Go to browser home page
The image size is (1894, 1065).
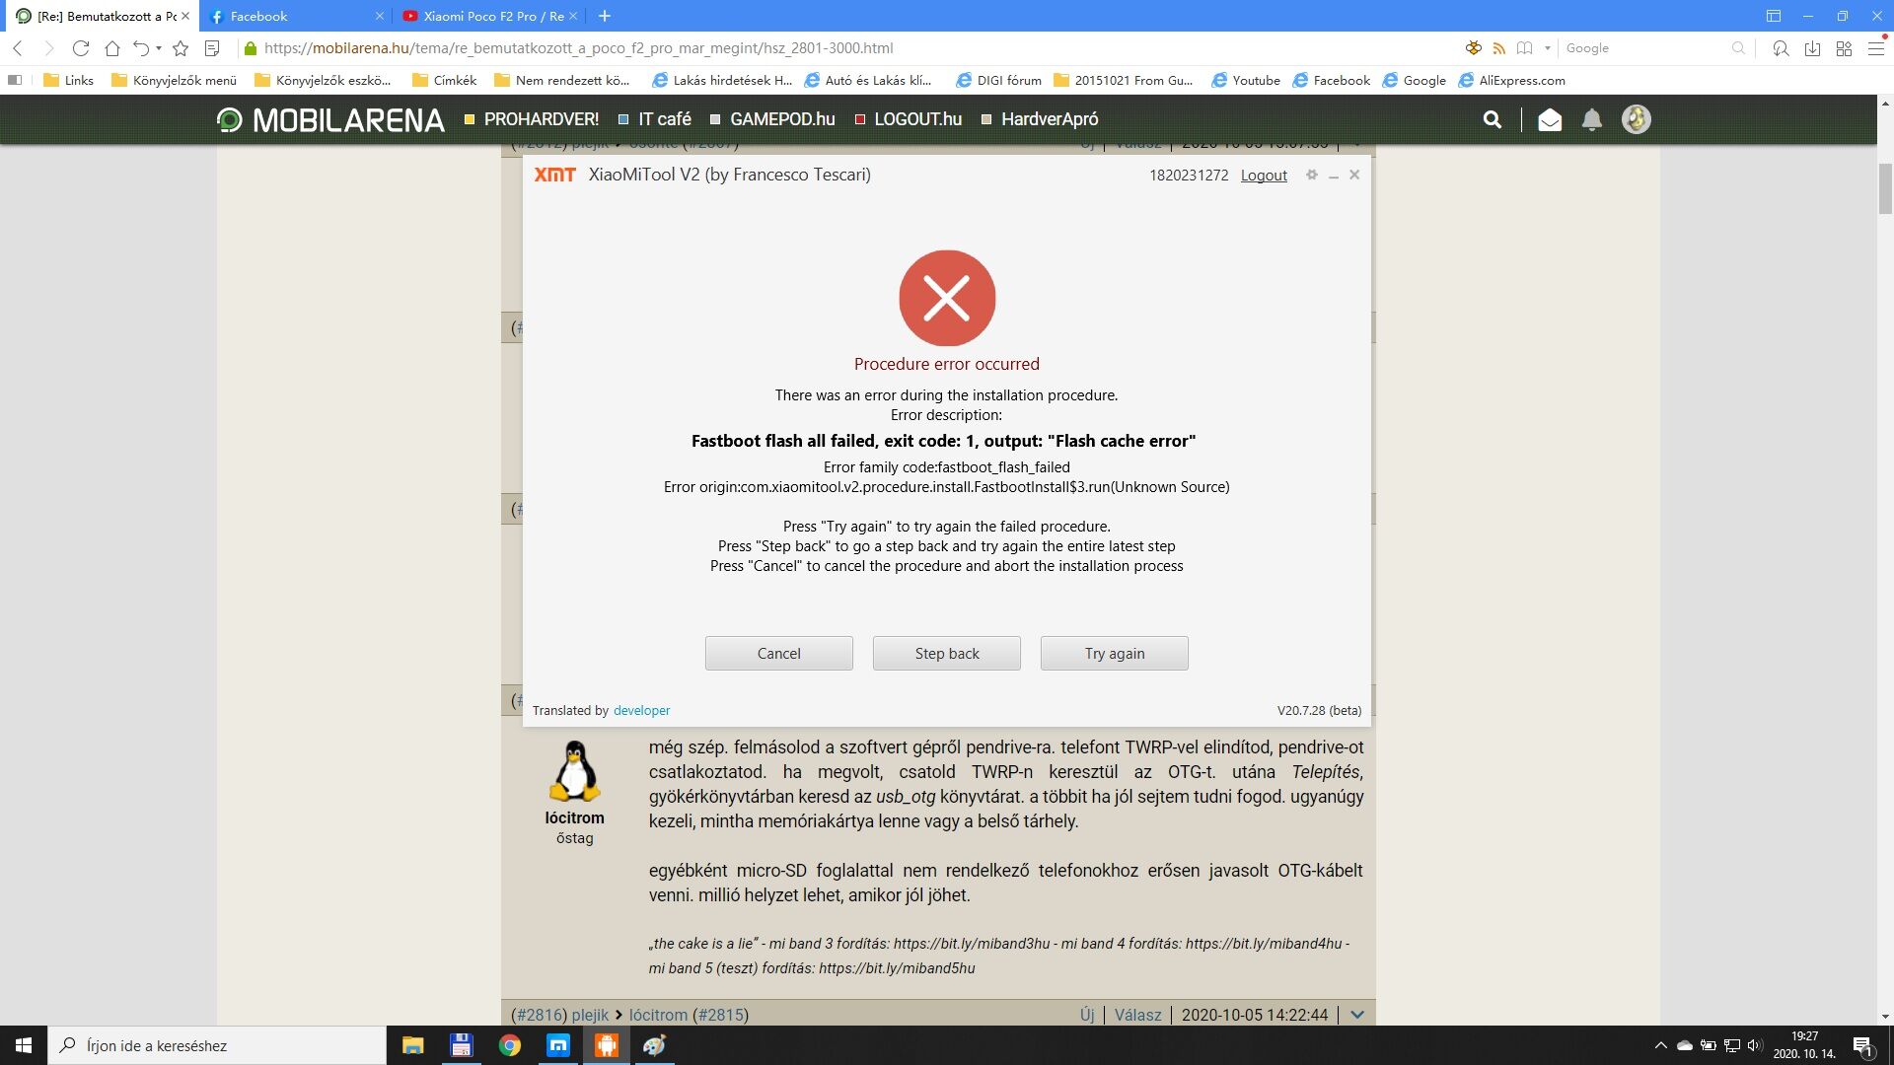coord(112,47)
